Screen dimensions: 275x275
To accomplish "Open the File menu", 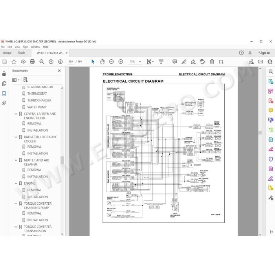I will click(3, 47).
